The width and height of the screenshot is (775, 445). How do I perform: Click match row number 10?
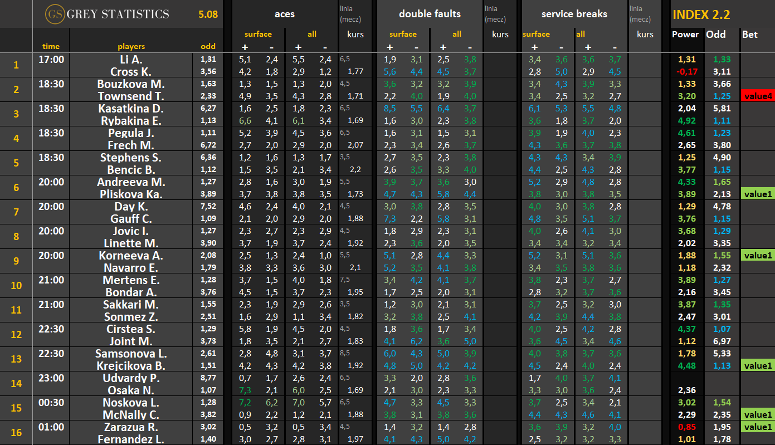tap(16, 286)
